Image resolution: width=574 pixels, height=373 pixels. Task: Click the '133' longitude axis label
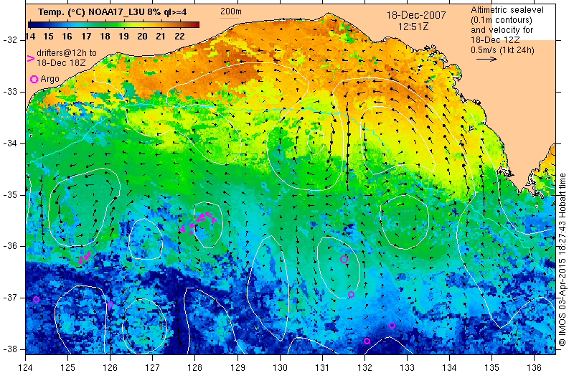click(x=407, y=367)
